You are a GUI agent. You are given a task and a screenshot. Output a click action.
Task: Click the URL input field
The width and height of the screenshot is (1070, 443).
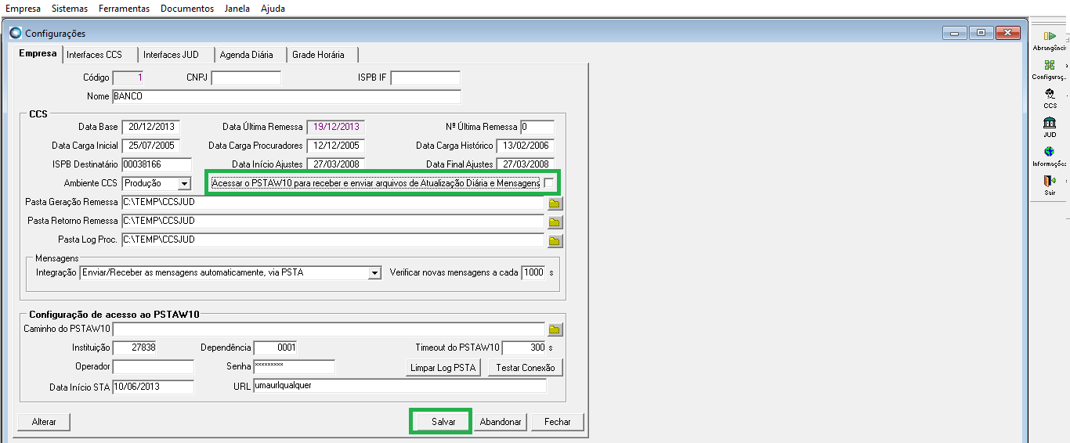(399, 387)
